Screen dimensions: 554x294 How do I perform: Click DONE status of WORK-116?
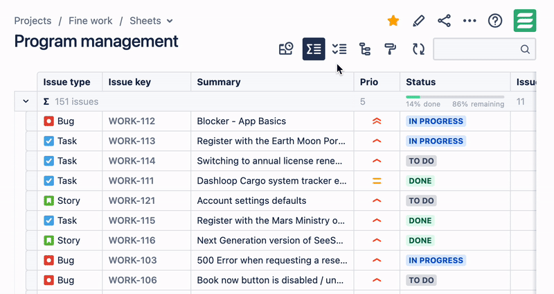(x=420, y=241)
